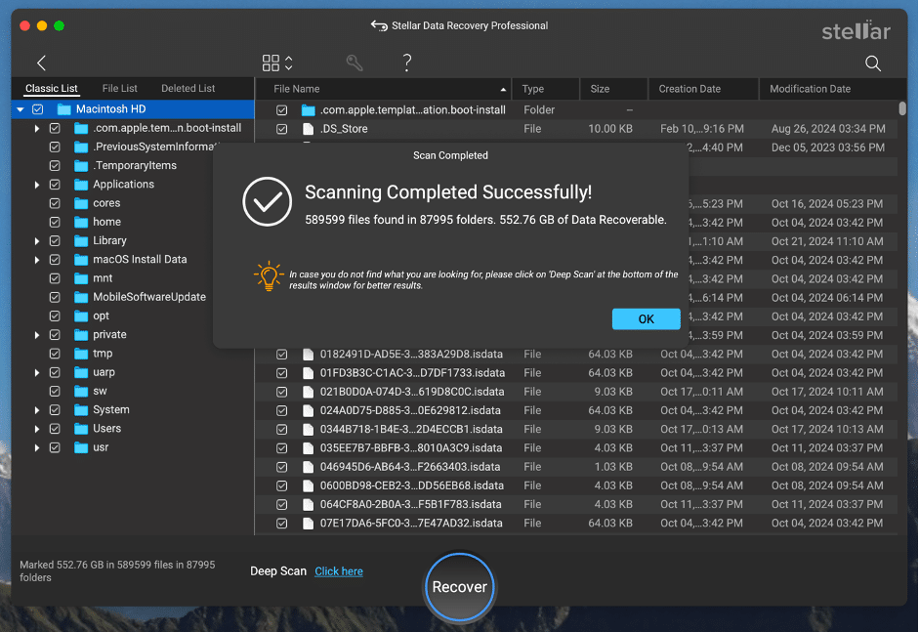
Task: Collapse the Macintosh HD tree node
Action: (x=20, y=109)
